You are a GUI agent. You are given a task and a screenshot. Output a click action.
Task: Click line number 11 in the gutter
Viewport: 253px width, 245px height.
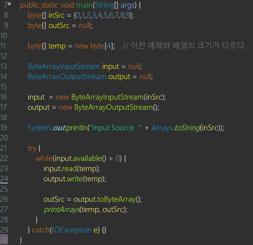(x=3, y=46)
